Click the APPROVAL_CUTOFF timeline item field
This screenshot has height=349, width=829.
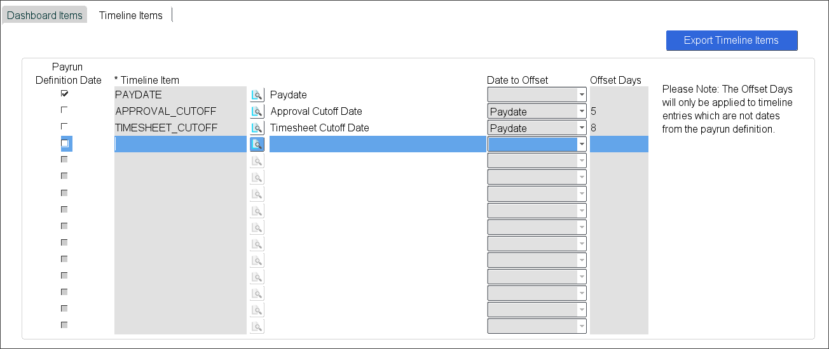tap(180, 112)
